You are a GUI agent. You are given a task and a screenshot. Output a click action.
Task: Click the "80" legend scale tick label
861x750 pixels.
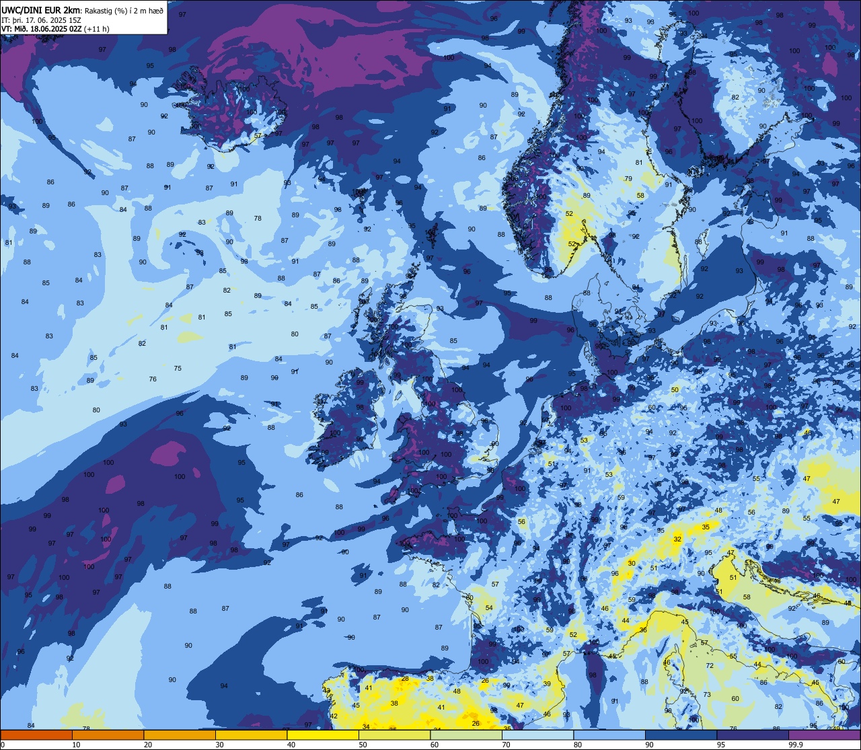click(578, 745)
